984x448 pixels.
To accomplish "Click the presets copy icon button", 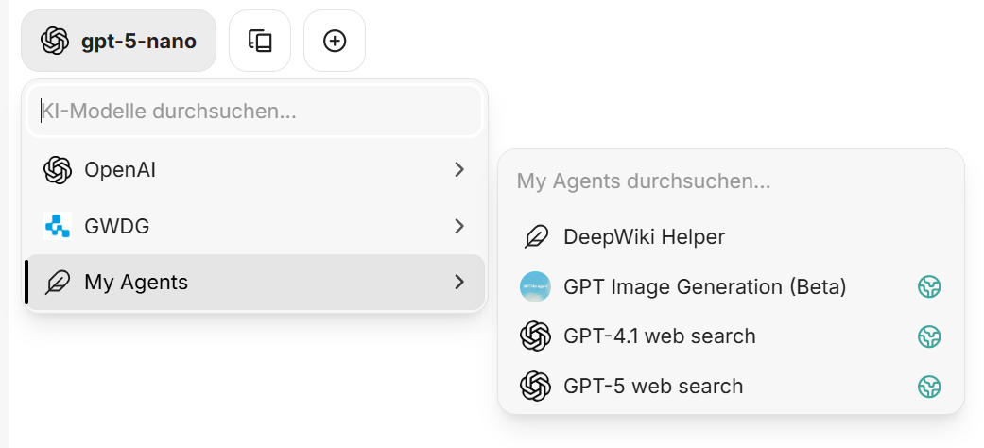I will point(260,41).
